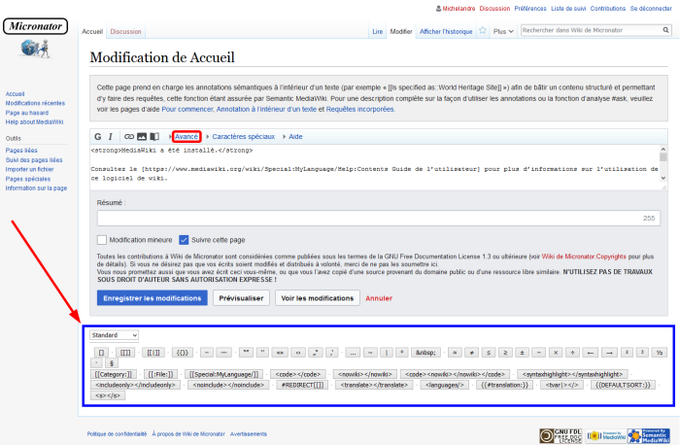
Task: Toggle the Modification mineure checkbox
Action: (101, 240)
